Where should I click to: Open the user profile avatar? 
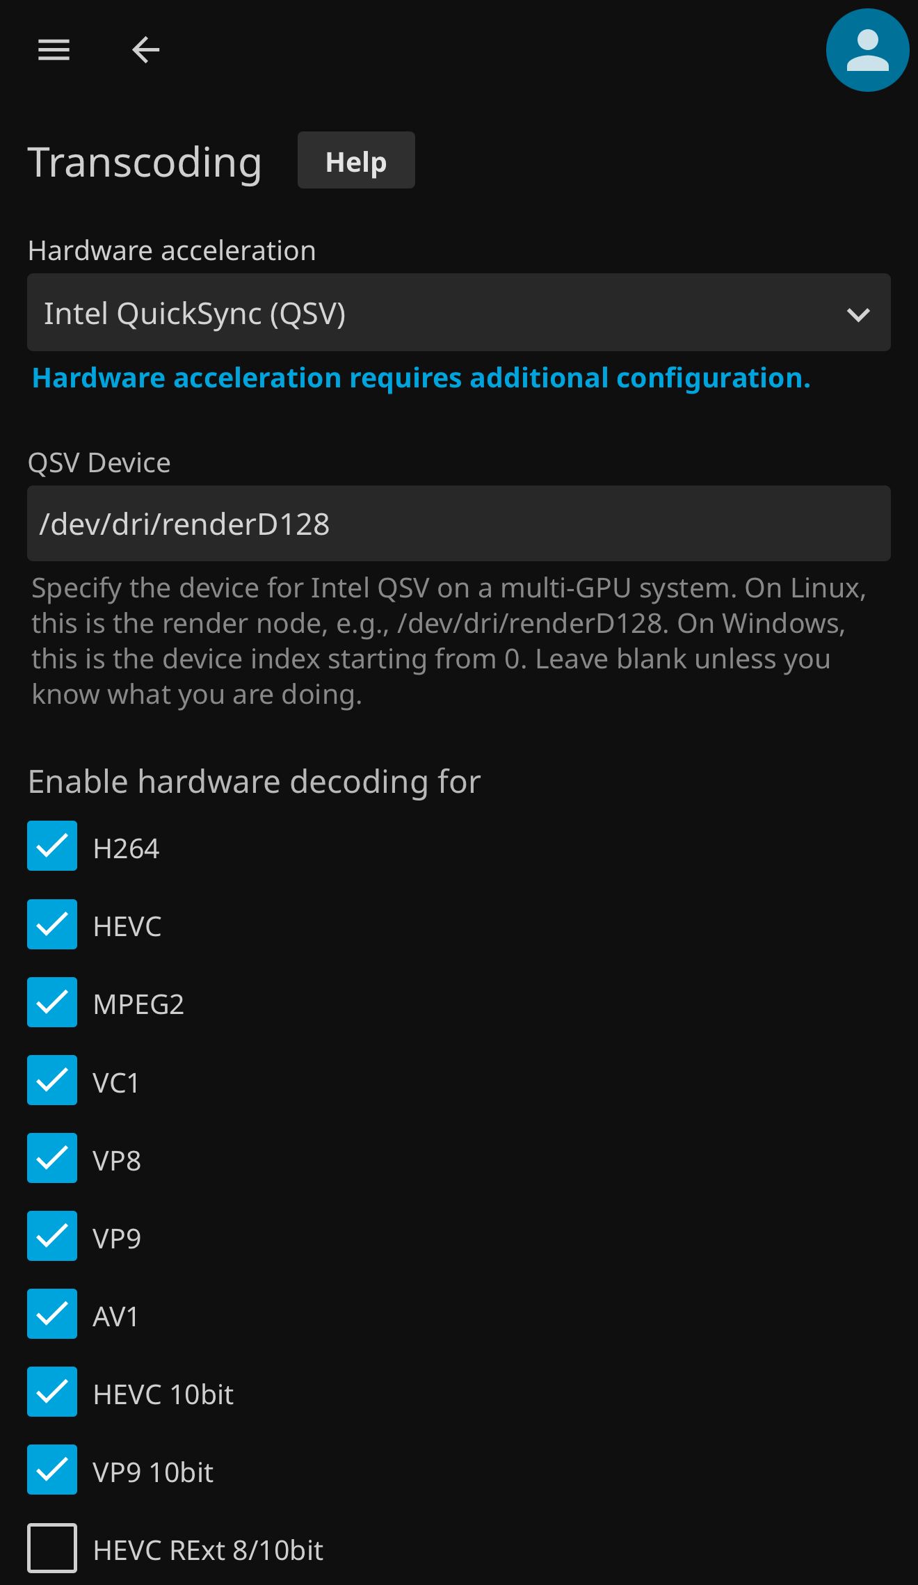pos(867,50)
